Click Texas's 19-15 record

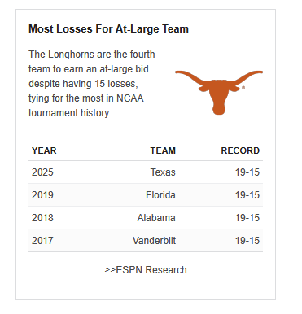coord(247,172)
